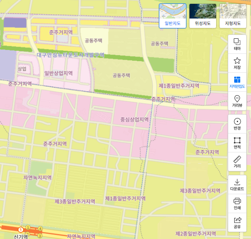Select the 면적 area measurement tool
The width and height of the screenshot is (251, 239).
pos(237,143)
